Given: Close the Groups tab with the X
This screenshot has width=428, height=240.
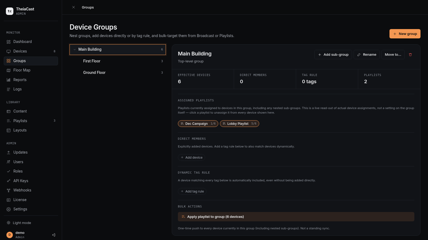Looking at the screenshot, I should click(x=74, y=7).
